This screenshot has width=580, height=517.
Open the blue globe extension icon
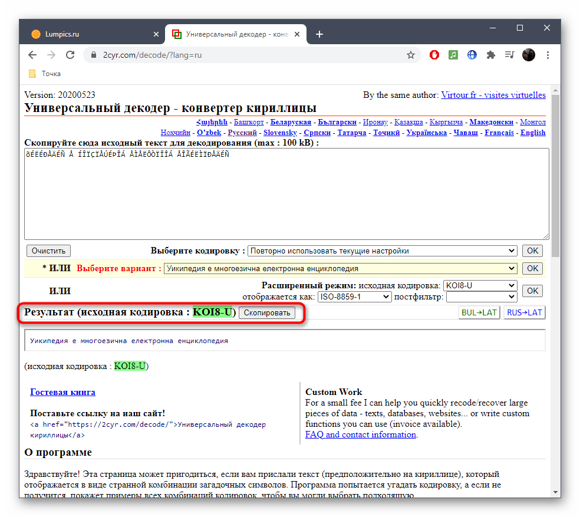coord(472,55)
